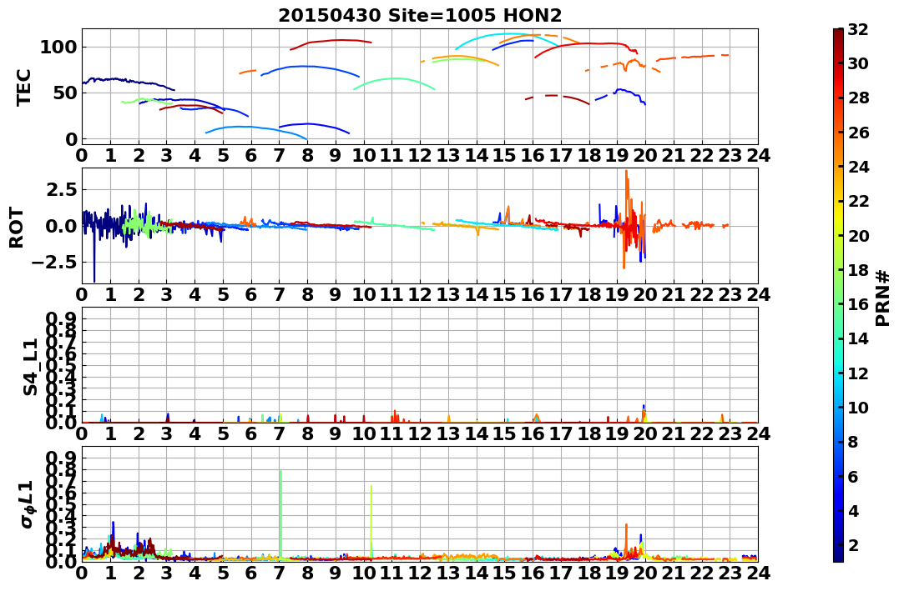Click the PRN color scale bar

click(x=838, y=295)
